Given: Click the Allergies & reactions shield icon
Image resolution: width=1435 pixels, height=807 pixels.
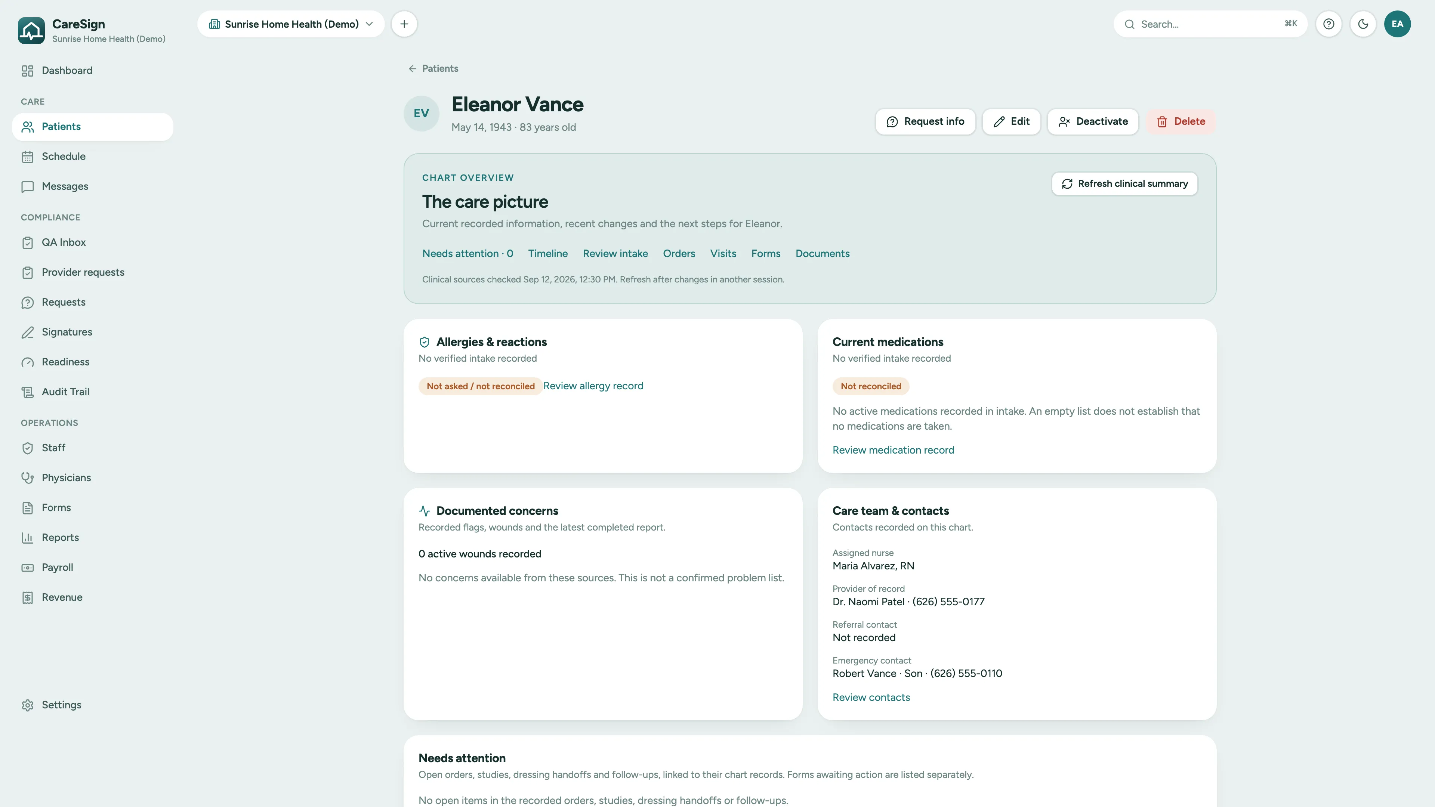Looking at the screenshot, I should [425, 342].
